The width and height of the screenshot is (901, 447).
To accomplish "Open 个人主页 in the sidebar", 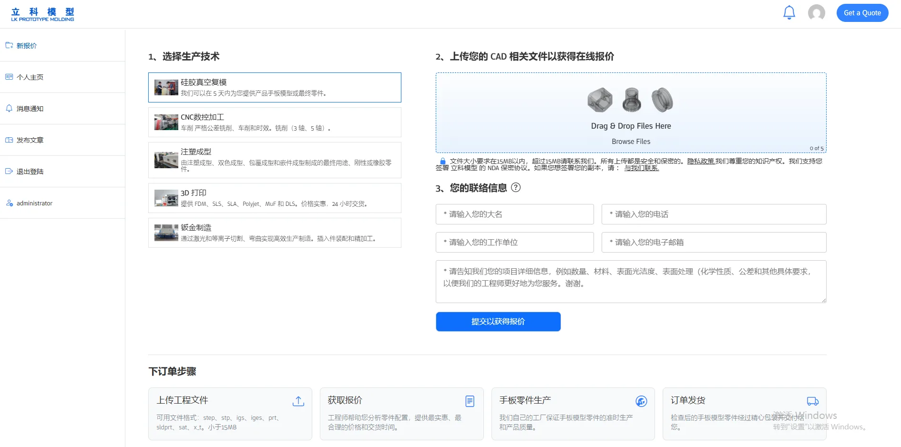I will tap(30, 77).
